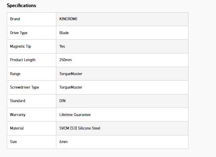216x157 pixels.
Task: Select the Standard label cell
Action: 31,101
